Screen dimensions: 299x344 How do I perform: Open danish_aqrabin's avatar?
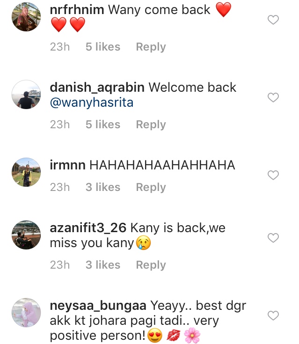tap(26, 95)
